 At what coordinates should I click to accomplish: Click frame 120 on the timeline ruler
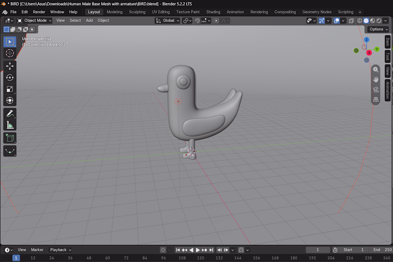(200, 258)
